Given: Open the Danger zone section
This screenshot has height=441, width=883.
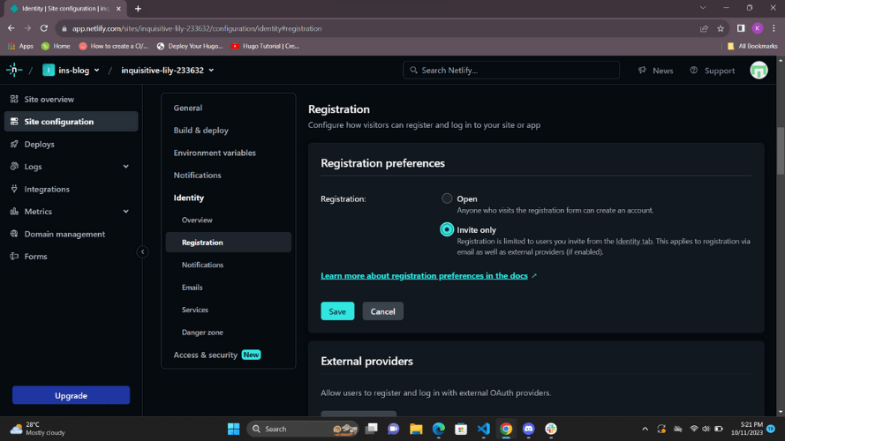Looking at the screenshot, I should coord(202,333).
